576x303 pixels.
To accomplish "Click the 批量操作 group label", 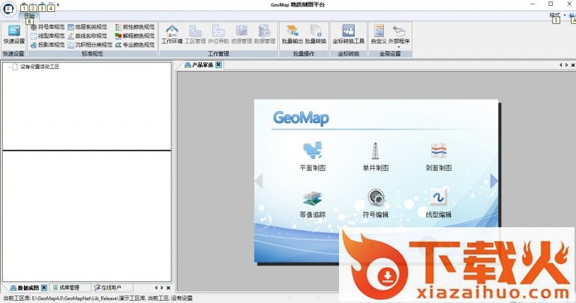I will tap(304, 53).
